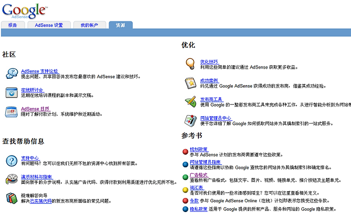Click the description under 成功案例

click(263, 86)
